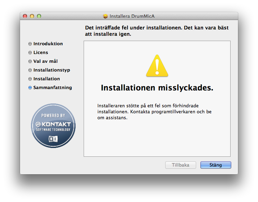Minimize the window with the yellow button
258x202 pixels.
coord(32,16)
